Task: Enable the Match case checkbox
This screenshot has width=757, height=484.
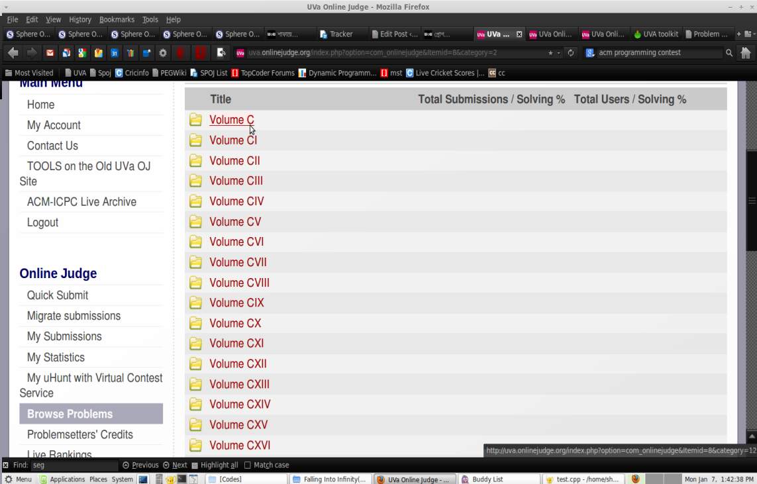Action: point(248,465)
